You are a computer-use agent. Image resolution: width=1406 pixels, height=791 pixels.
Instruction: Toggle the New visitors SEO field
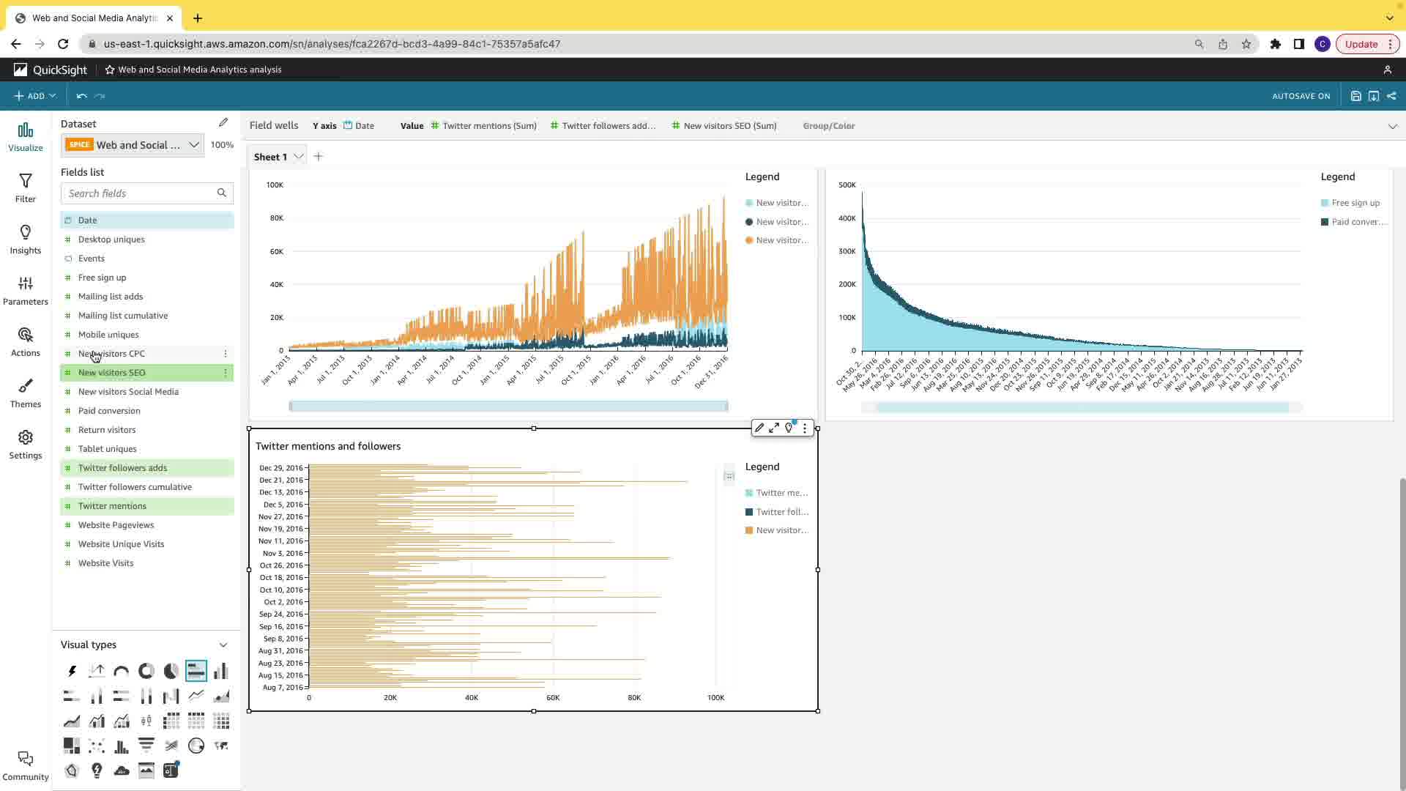[x=112, y=373]
